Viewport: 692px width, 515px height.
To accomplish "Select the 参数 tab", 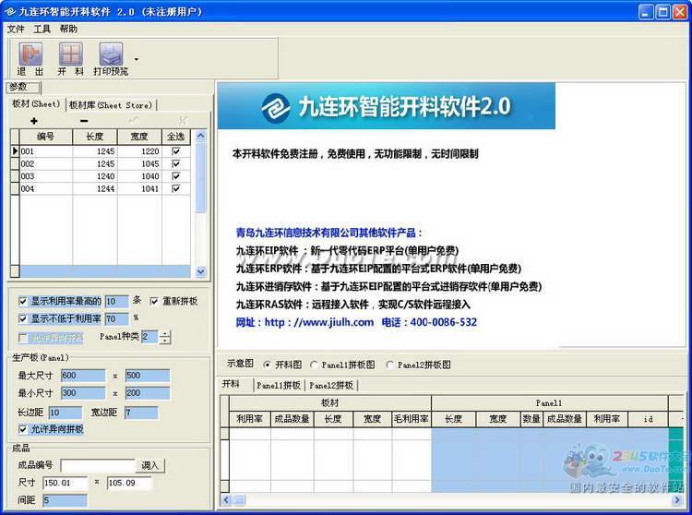I will pos(23,87).
